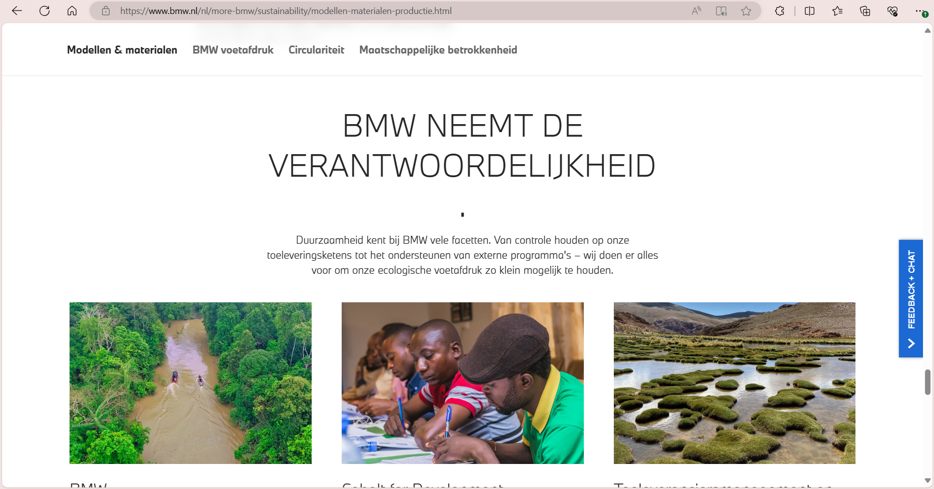Image resolution: width=934 pixels, height=489 pixels.
Task: Reload the current page
Action: (x=45, y=11)
